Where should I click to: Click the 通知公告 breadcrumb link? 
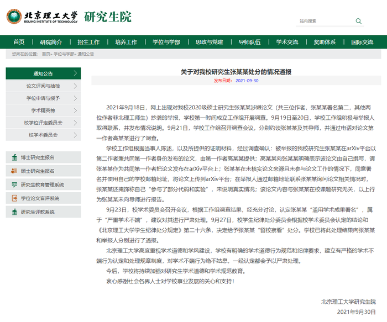pyautogui.click(x=86, y=54)
